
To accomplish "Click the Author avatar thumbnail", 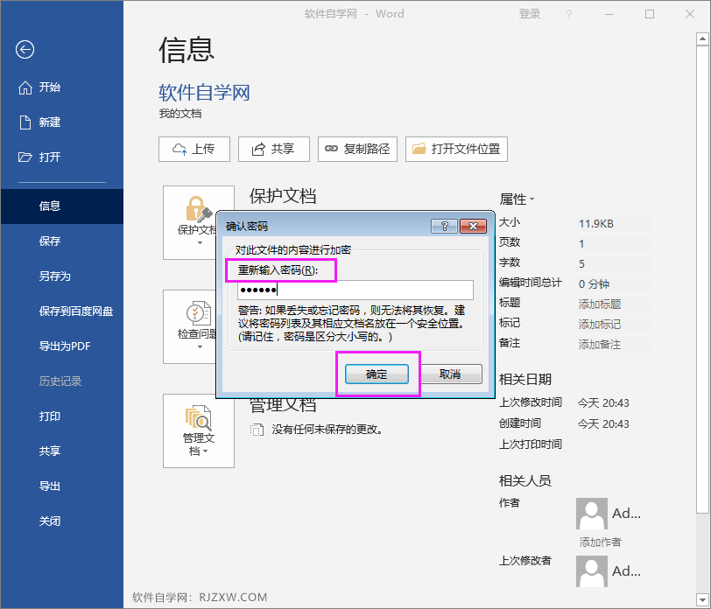I will point(591,514).
